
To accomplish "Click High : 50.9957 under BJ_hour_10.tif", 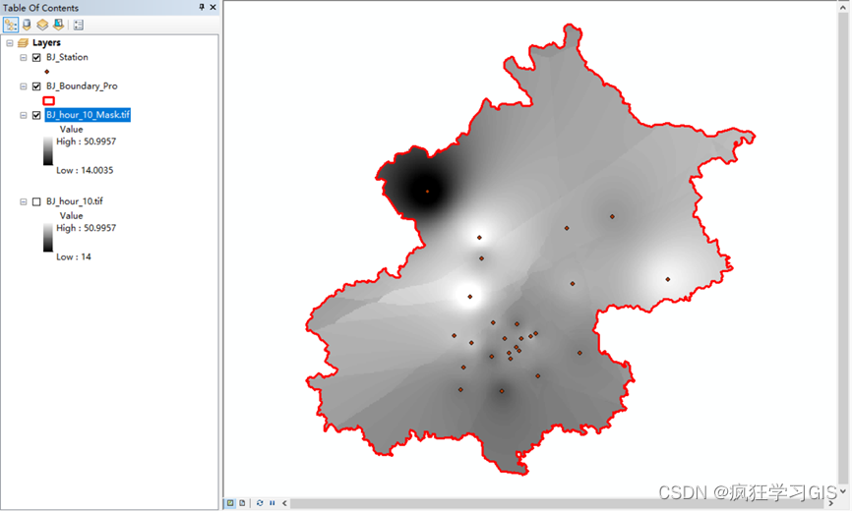I will [x=86, y=228].
